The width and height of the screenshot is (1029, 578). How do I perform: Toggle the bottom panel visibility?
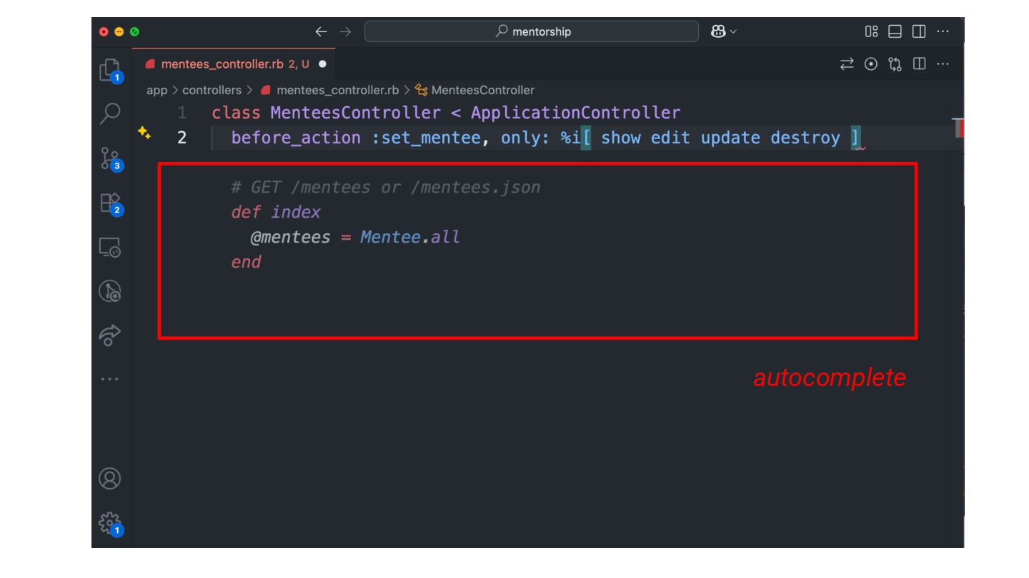click(896, 31)
